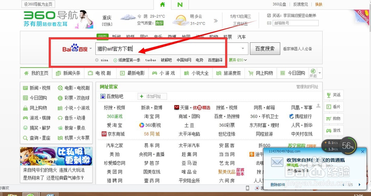
Task: Open 查询·星座 search category
Action: pyautogui.click(x=37, y=138)
